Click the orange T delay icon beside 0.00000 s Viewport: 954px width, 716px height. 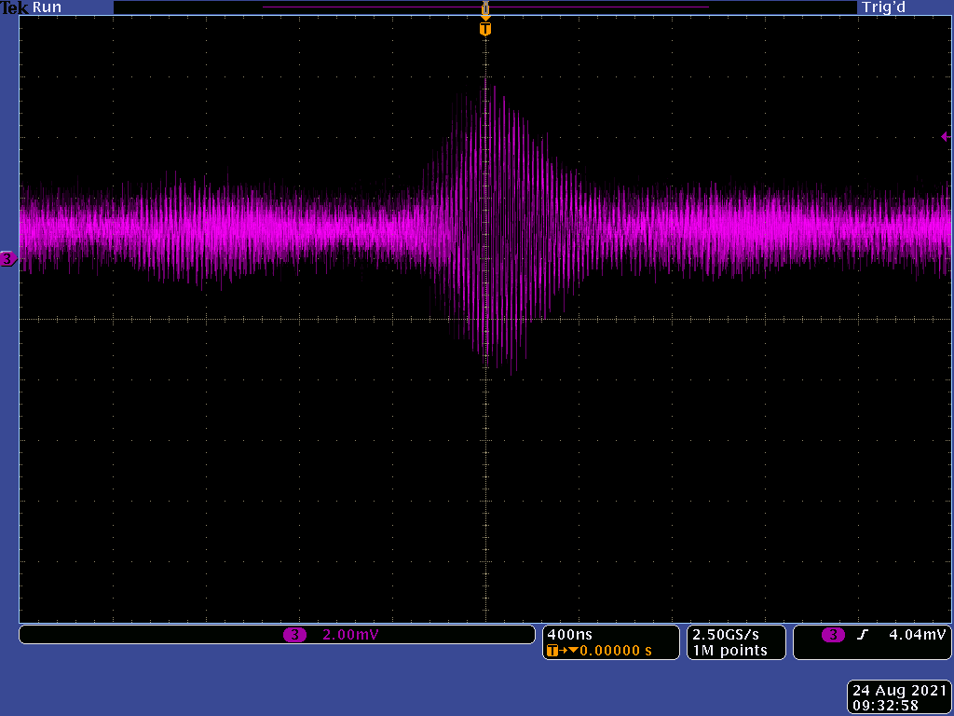pyautogui.click(x=556, y=650)
